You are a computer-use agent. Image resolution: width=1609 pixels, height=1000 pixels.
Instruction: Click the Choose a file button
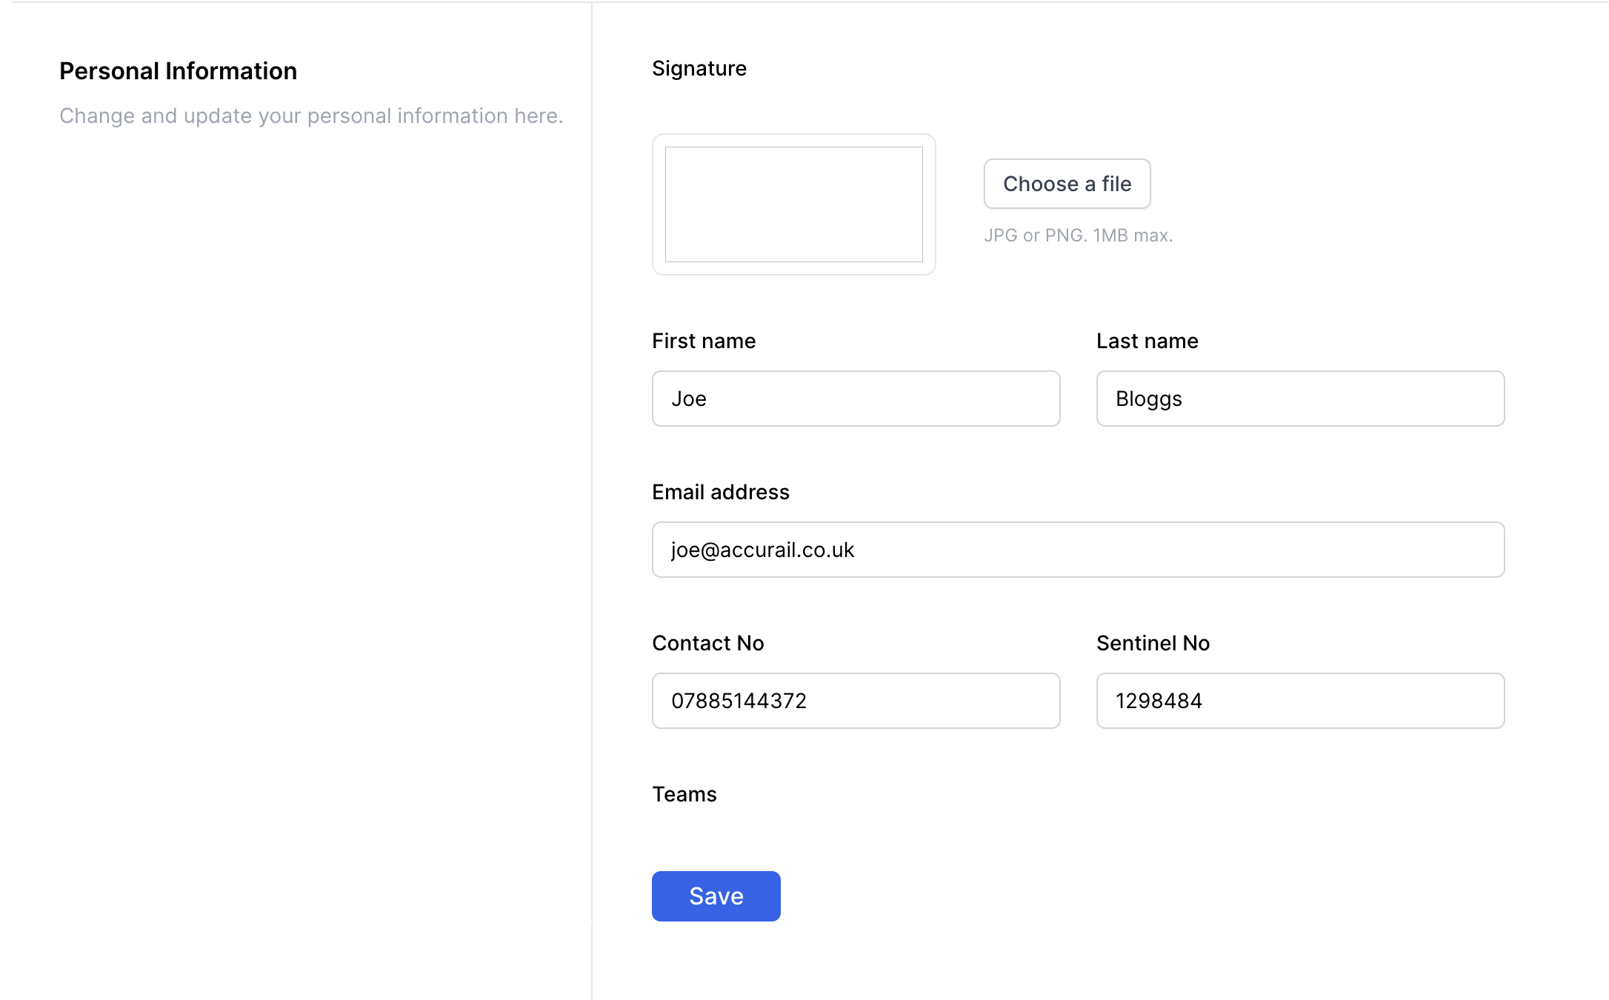pos(1067,184)
